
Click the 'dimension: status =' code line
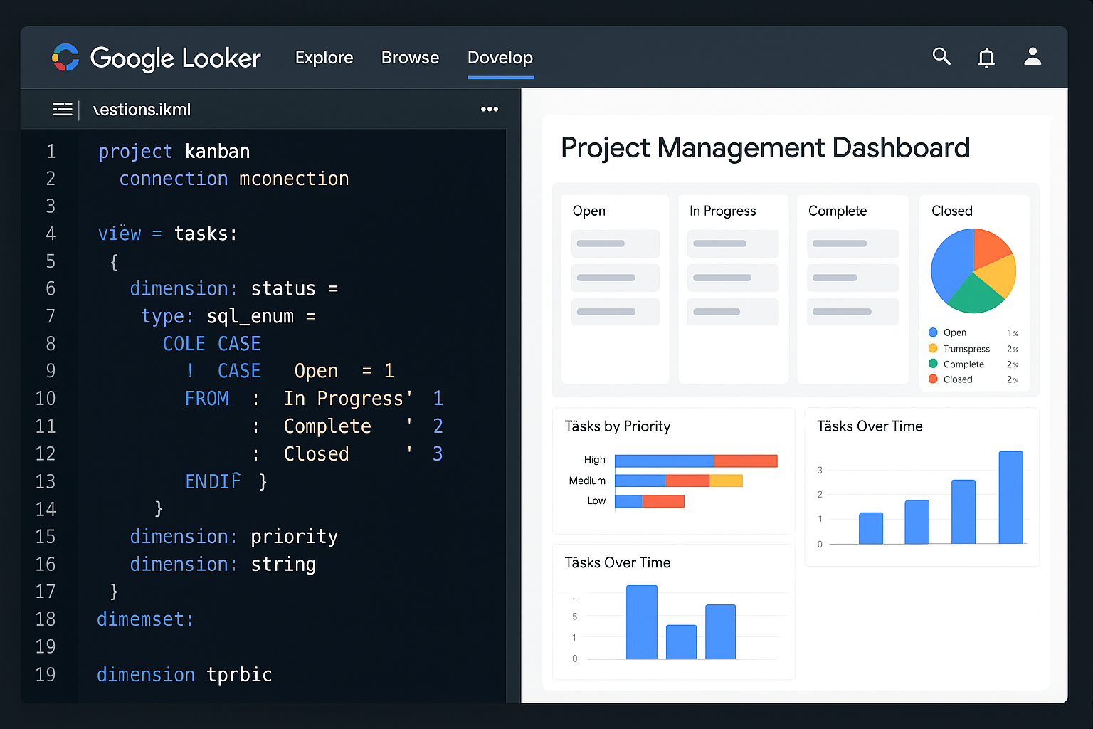click(x=234, y=289)
